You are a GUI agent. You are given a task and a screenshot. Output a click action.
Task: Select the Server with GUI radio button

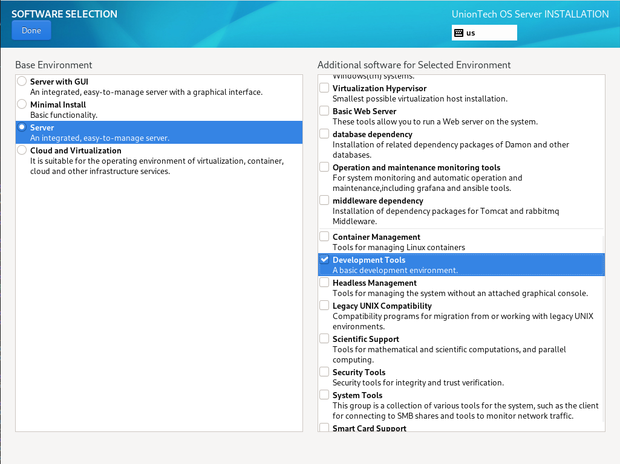(x=22, y=82)
